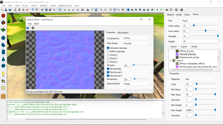
Task: Select the directional sun light tool
Action: point(3,88)
